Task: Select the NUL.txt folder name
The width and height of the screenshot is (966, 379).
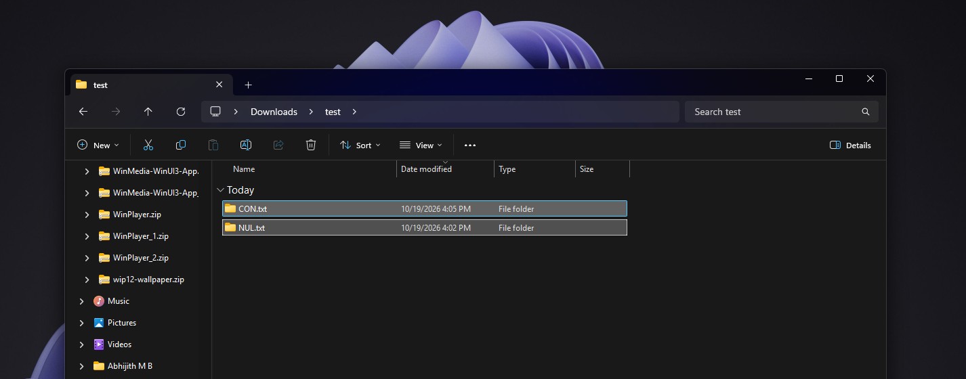Action: tap(251, 228)
